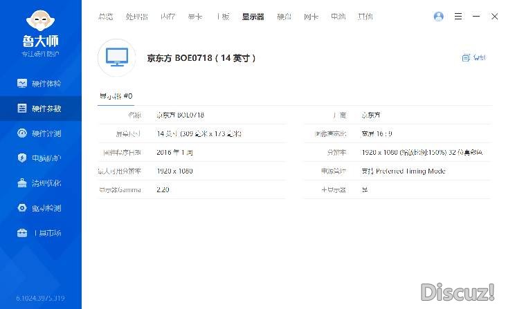Switch to the 主板 tab
The height and width of the screenshot is (309, 506).
(x=222, y=17)
